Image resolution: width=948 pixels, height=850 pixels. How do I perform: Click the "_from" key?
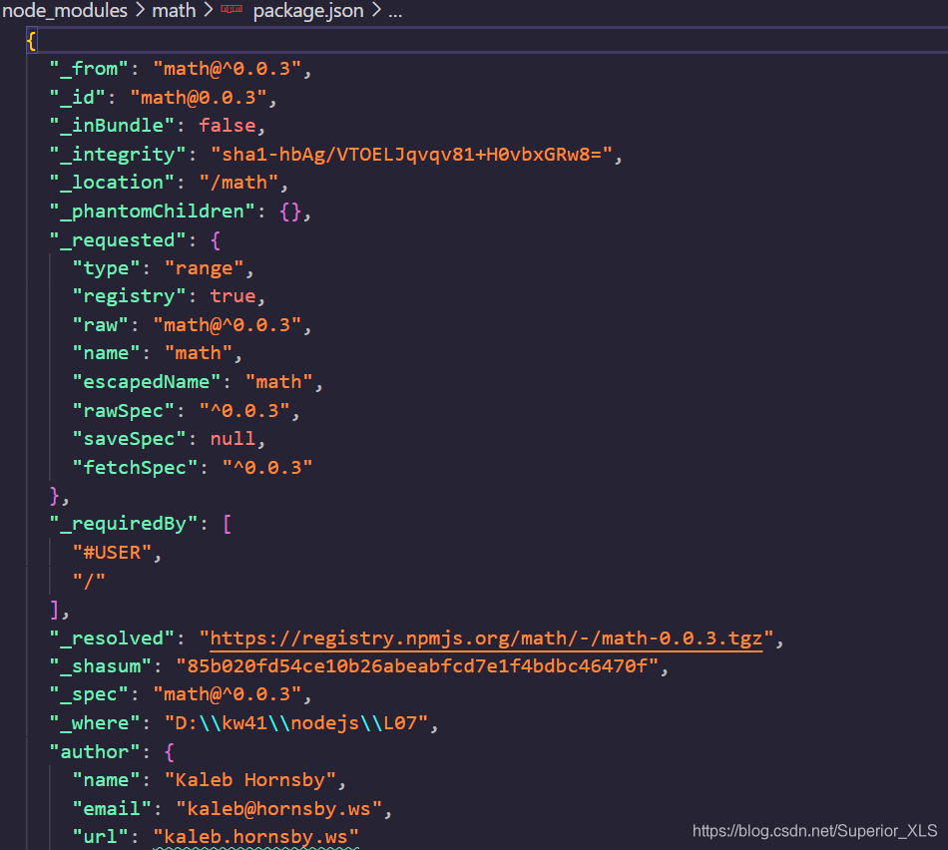pos(89,69)
